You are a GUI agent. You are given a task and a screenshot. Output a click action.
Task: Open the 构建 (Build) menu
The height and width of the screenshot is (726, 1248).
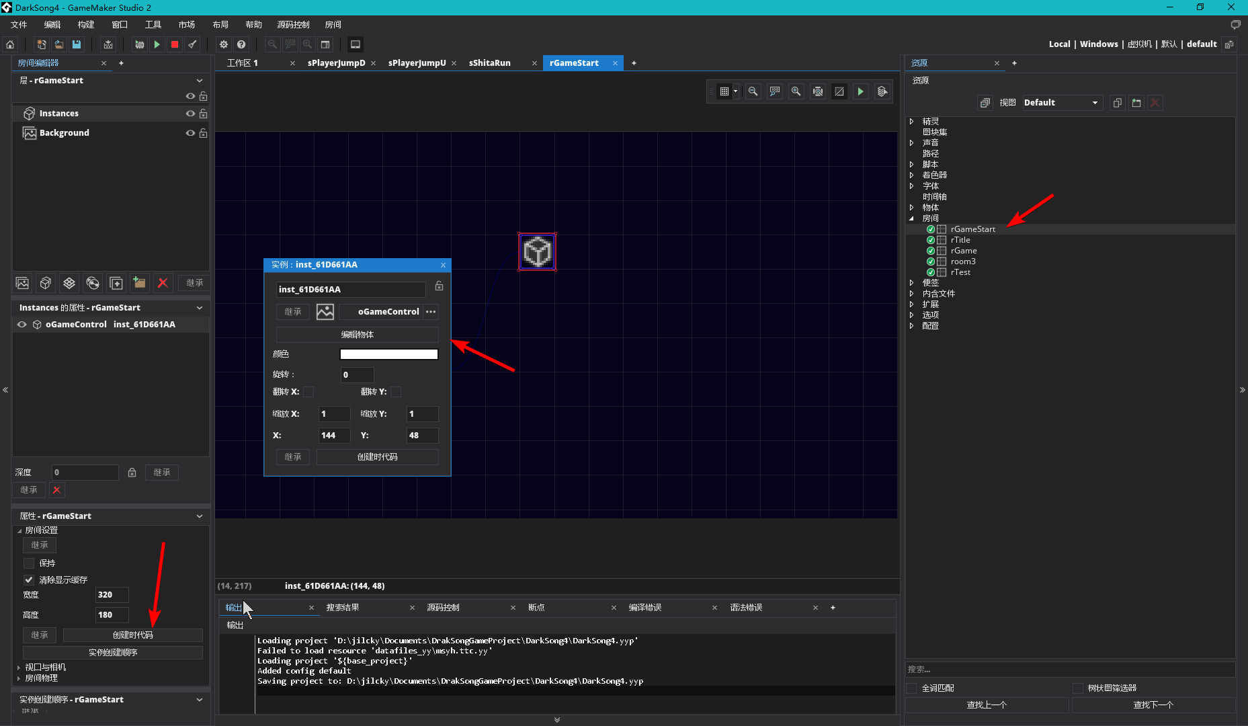point(85,25)
